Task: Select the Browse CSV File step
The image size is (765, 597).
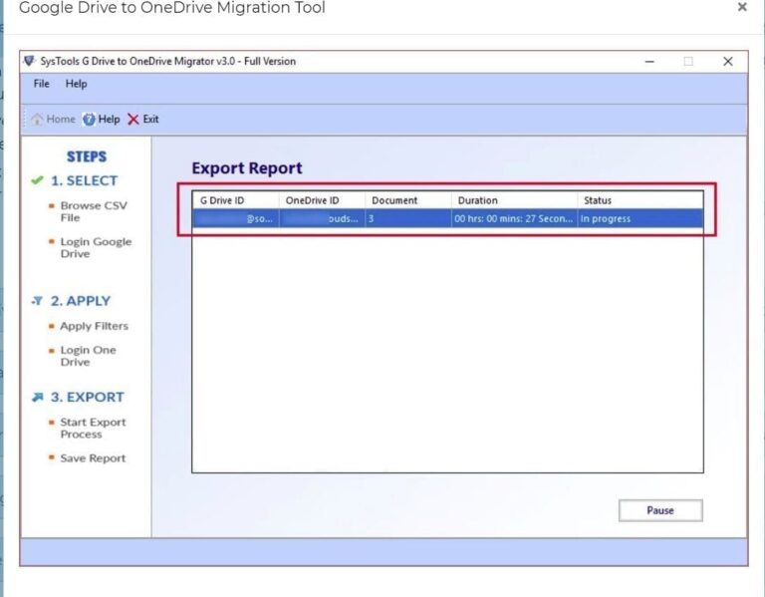Action: pyautogui.click(x=93, y=211)
